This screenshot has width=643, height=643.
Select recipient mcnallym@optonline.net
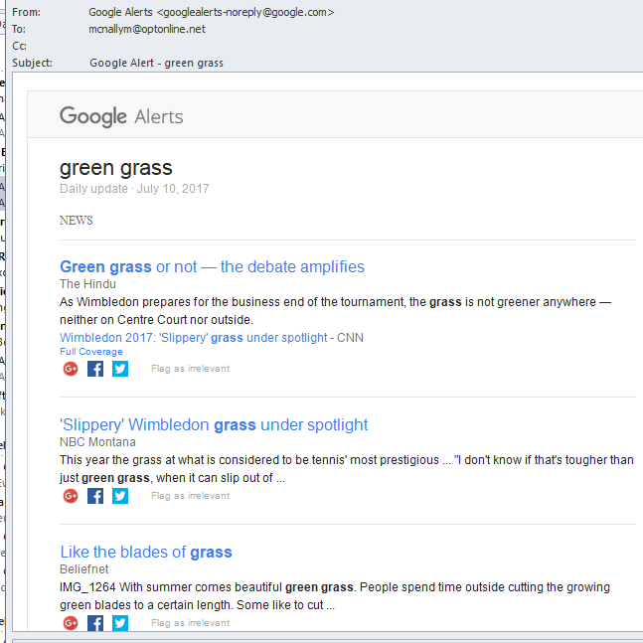147,29
